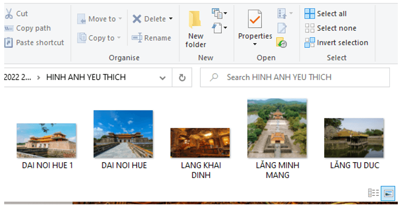
Task: Click Invert selection
Action: tap(336, 43)
